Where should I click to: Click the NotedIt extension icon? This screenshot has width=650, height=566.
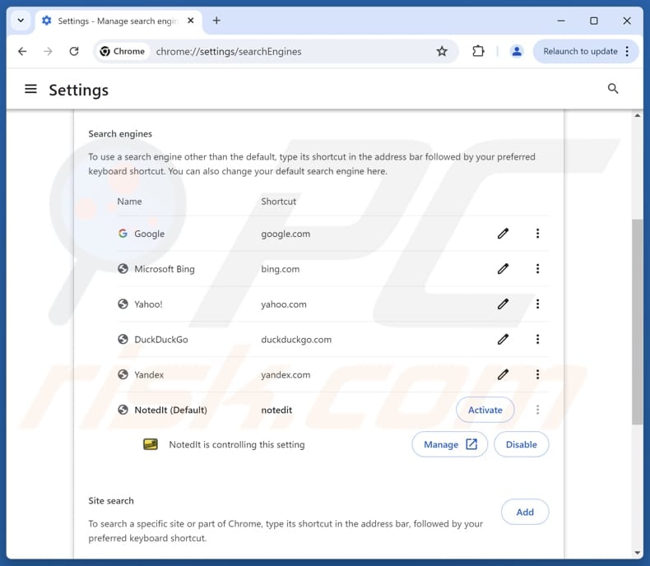(151, 444)
